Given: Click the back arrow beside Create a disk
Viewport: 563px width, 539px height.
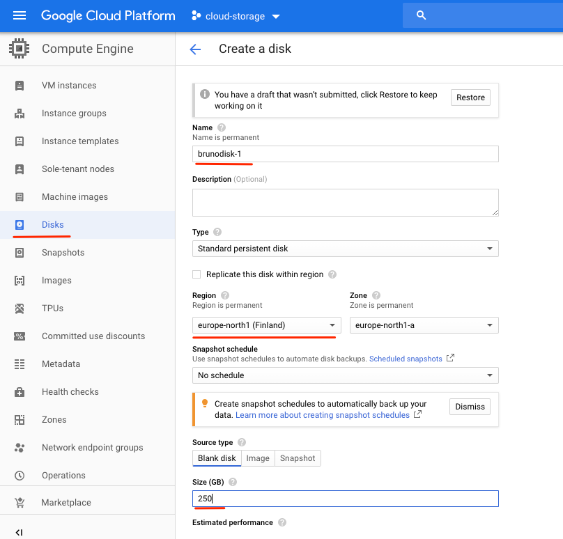Looking at the screenshot, I should pyautogui.click(x=195, y=49).
